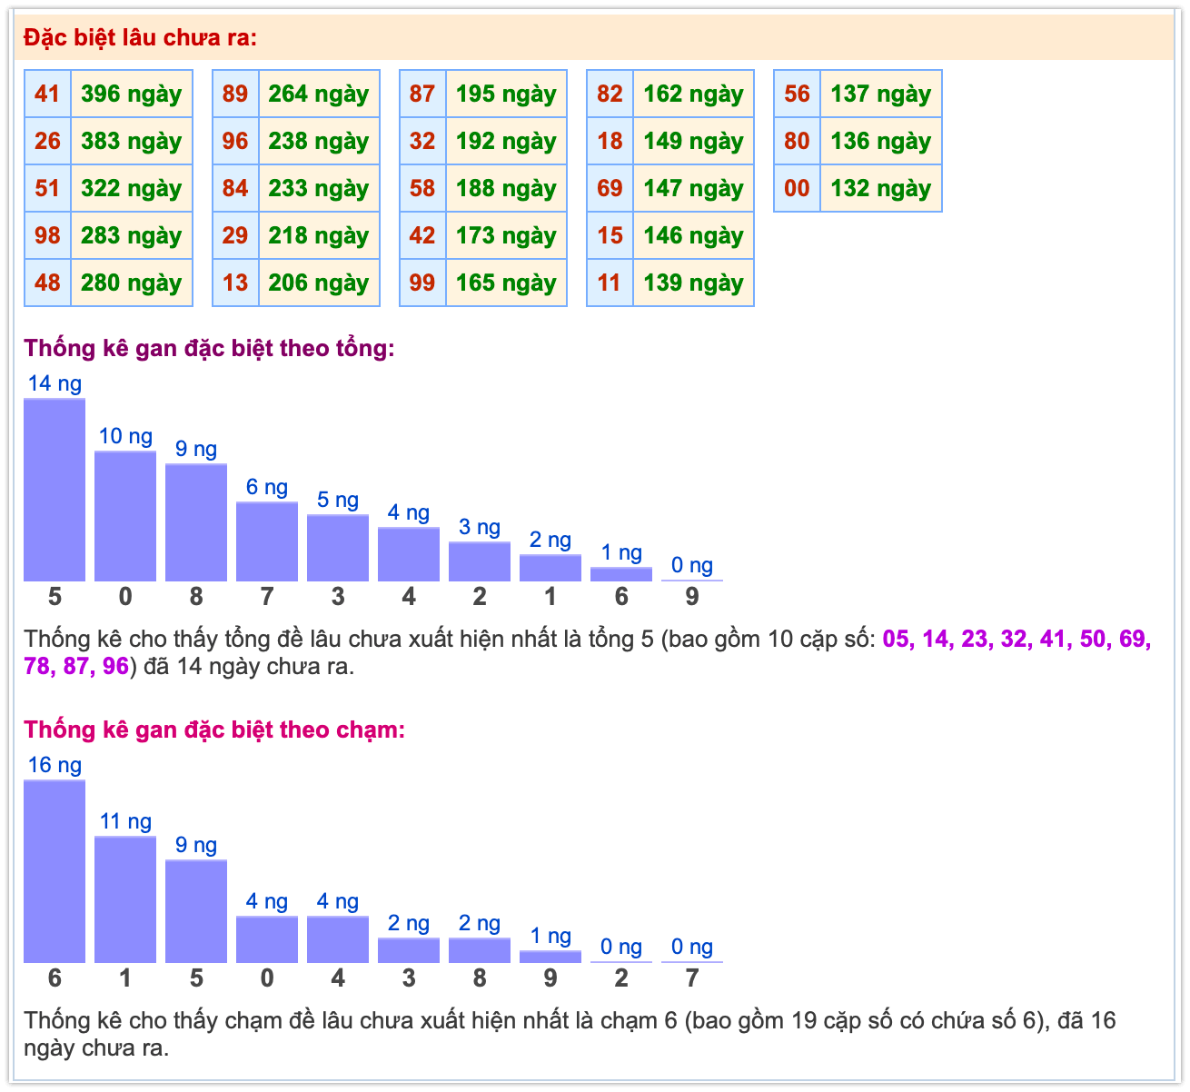1190x1092 pixels.
Task: Click number 00 in the last table
Action: point(797,188)
